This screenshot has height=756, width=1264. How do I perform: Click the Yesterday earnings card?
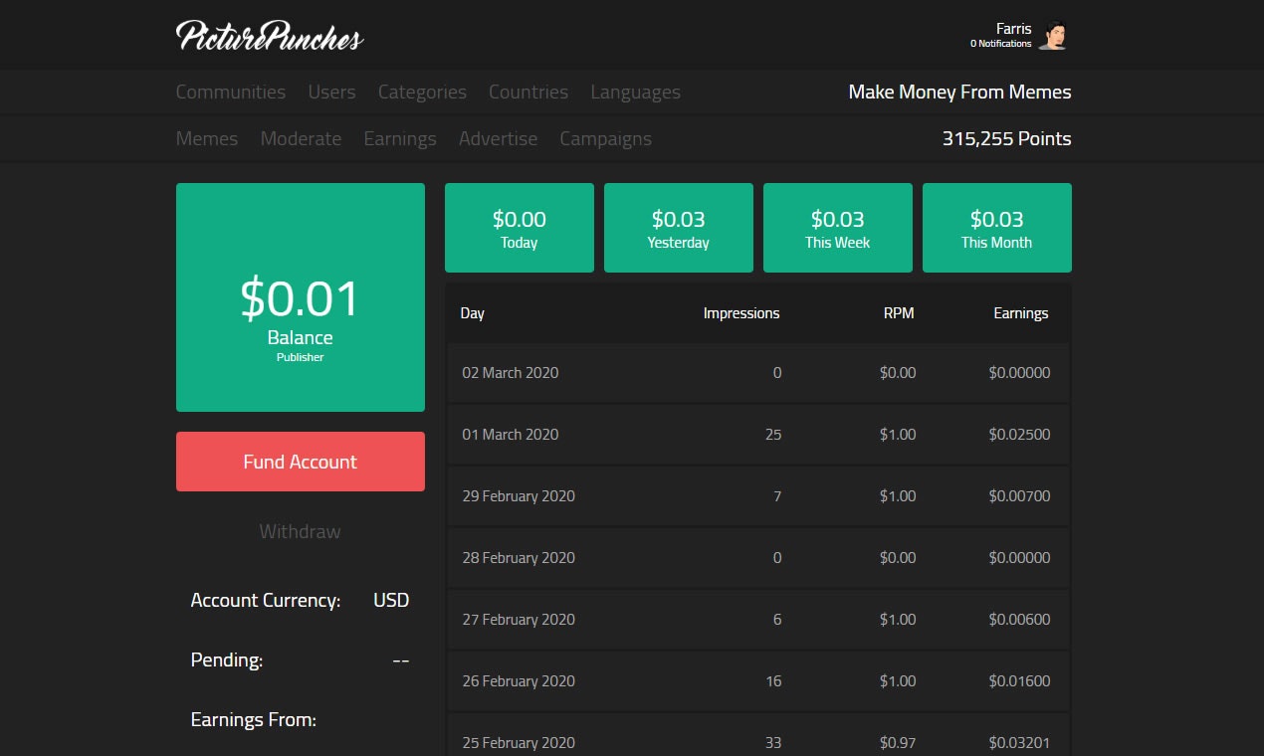tap(679, 228)
